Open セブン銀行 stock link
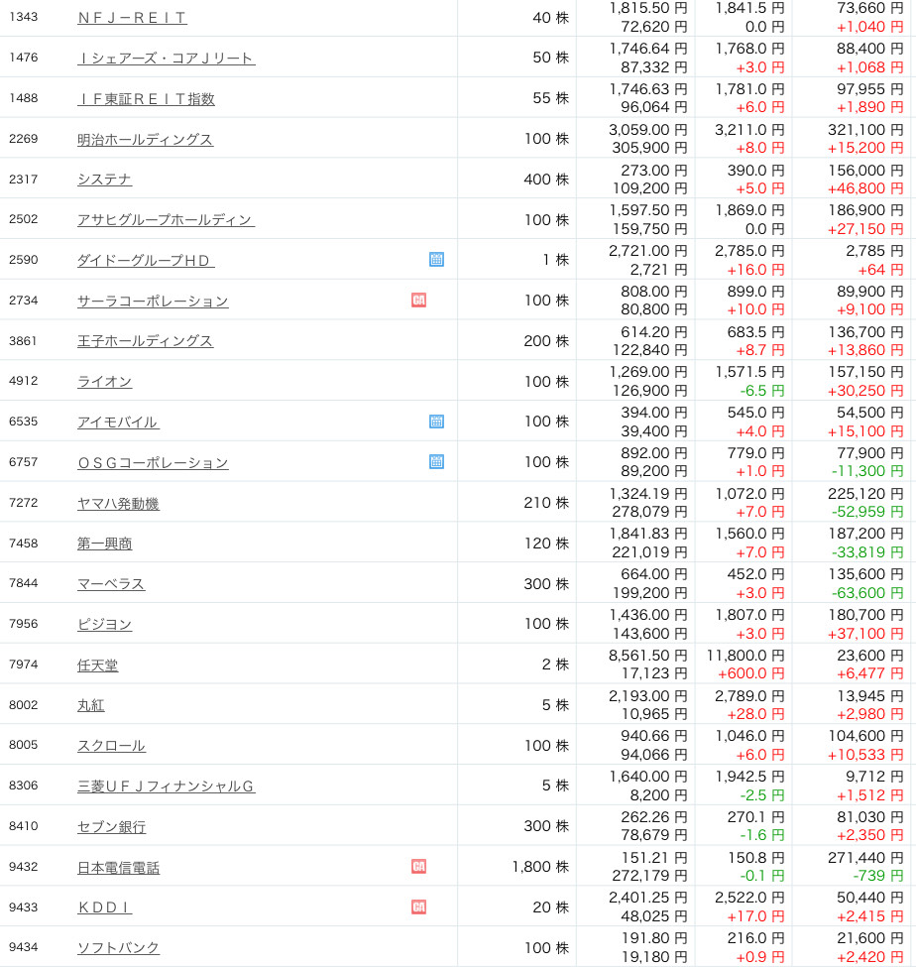The image size is (916, 967). 112,827
